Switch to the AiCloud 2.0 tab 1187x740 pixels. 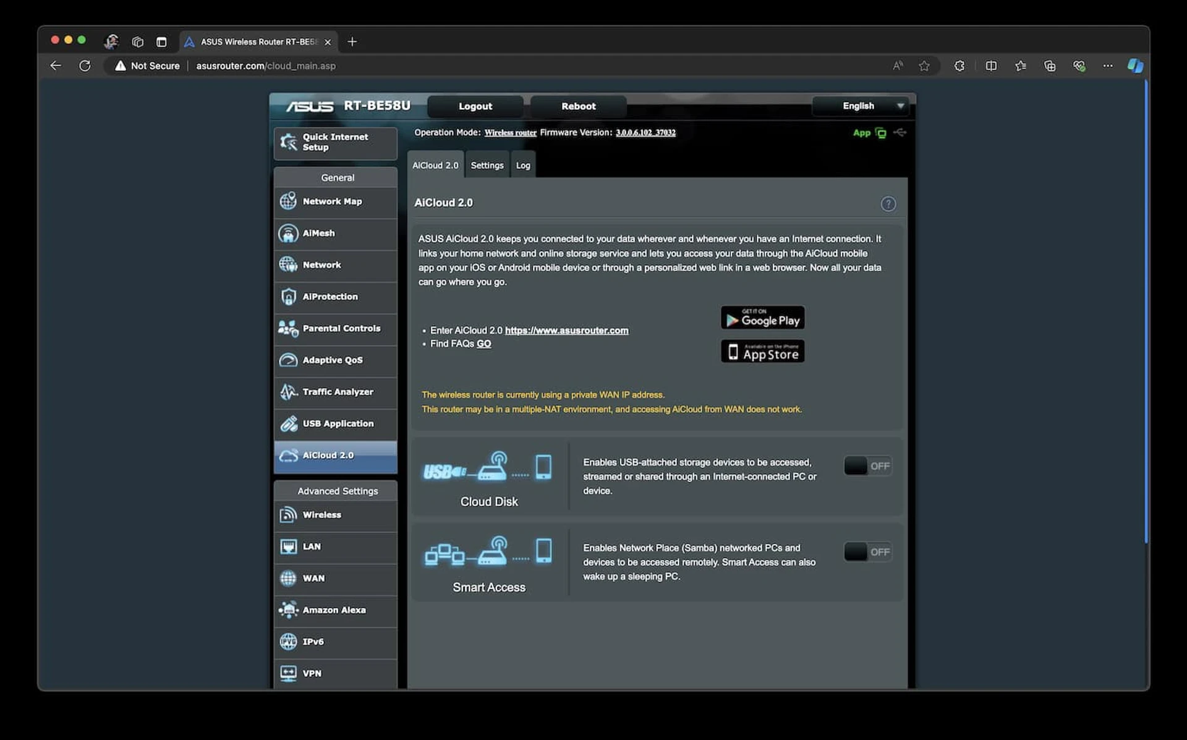tap(435, 165)
